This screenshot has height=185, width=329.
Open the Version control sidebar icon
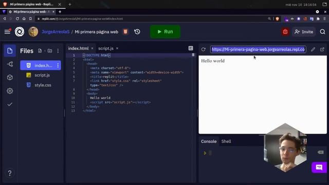click(x=10, y=64)
